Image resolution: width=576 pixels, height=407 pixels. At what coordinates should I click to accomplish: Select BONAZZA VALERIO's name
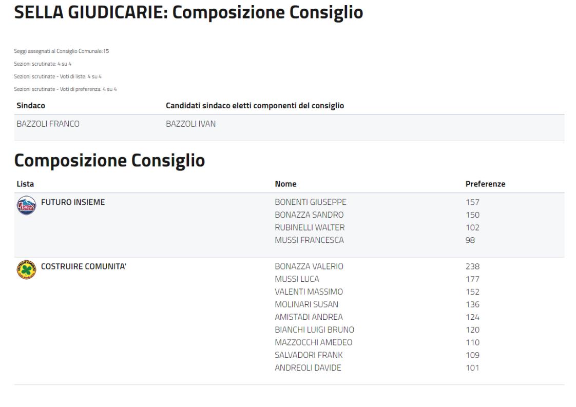[x=309, y=266]
